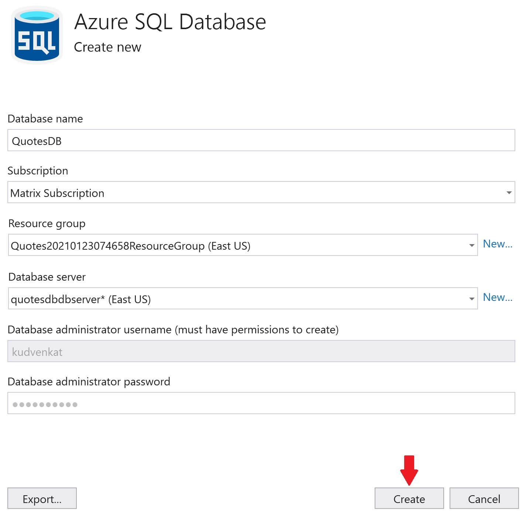The image size is (526, 517).
Task: Open the Database server combo box
Action: 243,298
